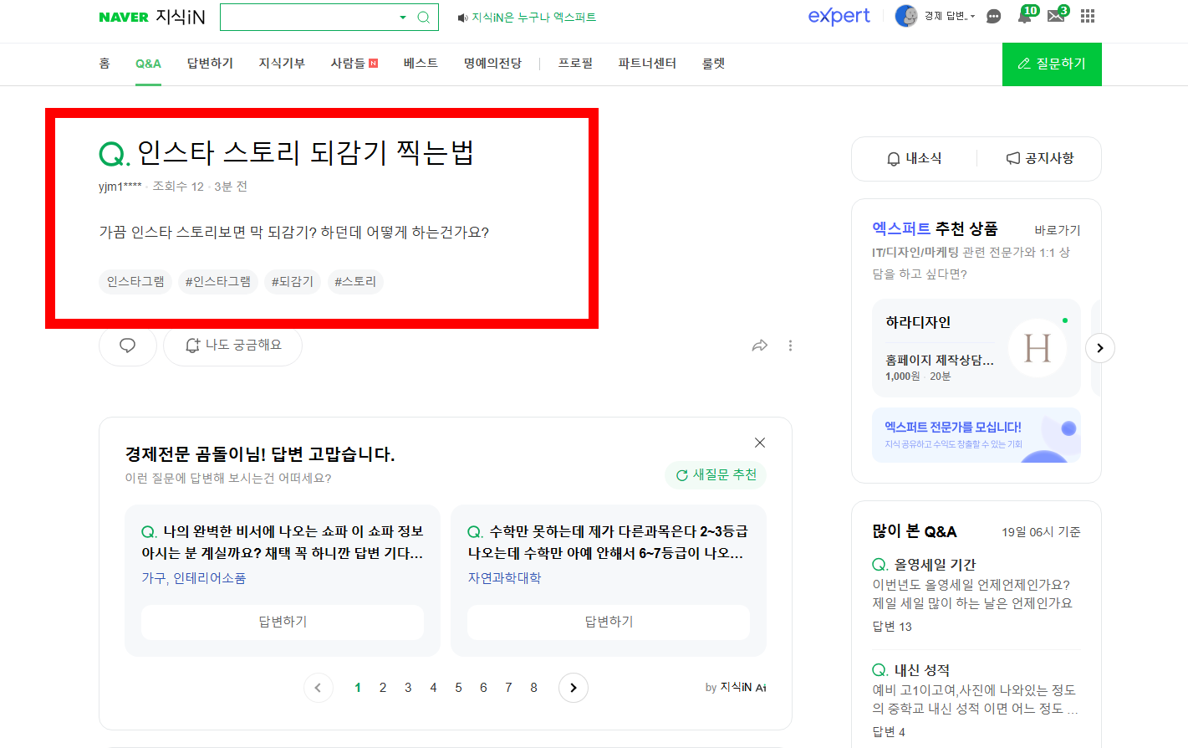Select recommendation page 3

tap(408, 688)
